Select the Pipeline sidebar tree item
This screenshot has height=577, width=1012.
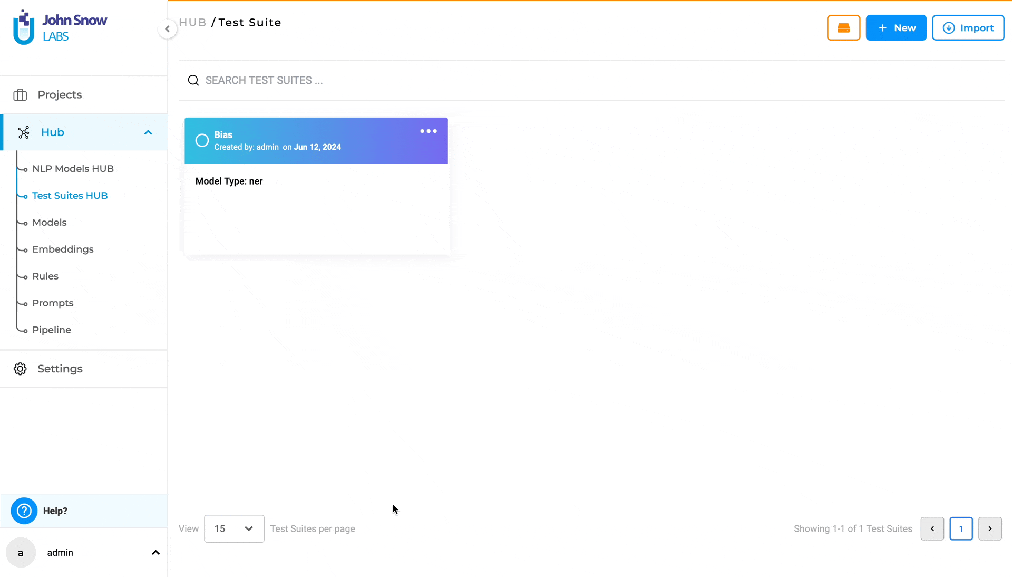pyautogui.click(x=52, y=330)
